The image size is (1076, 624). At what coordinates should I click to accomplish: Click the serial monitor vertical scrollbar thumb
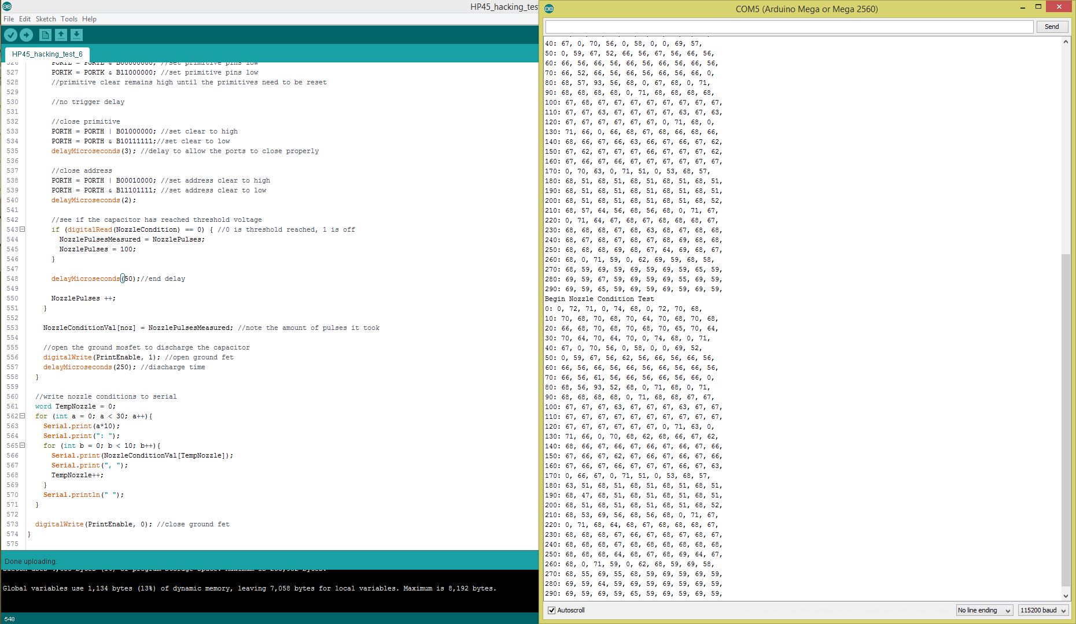[1066, 420]
